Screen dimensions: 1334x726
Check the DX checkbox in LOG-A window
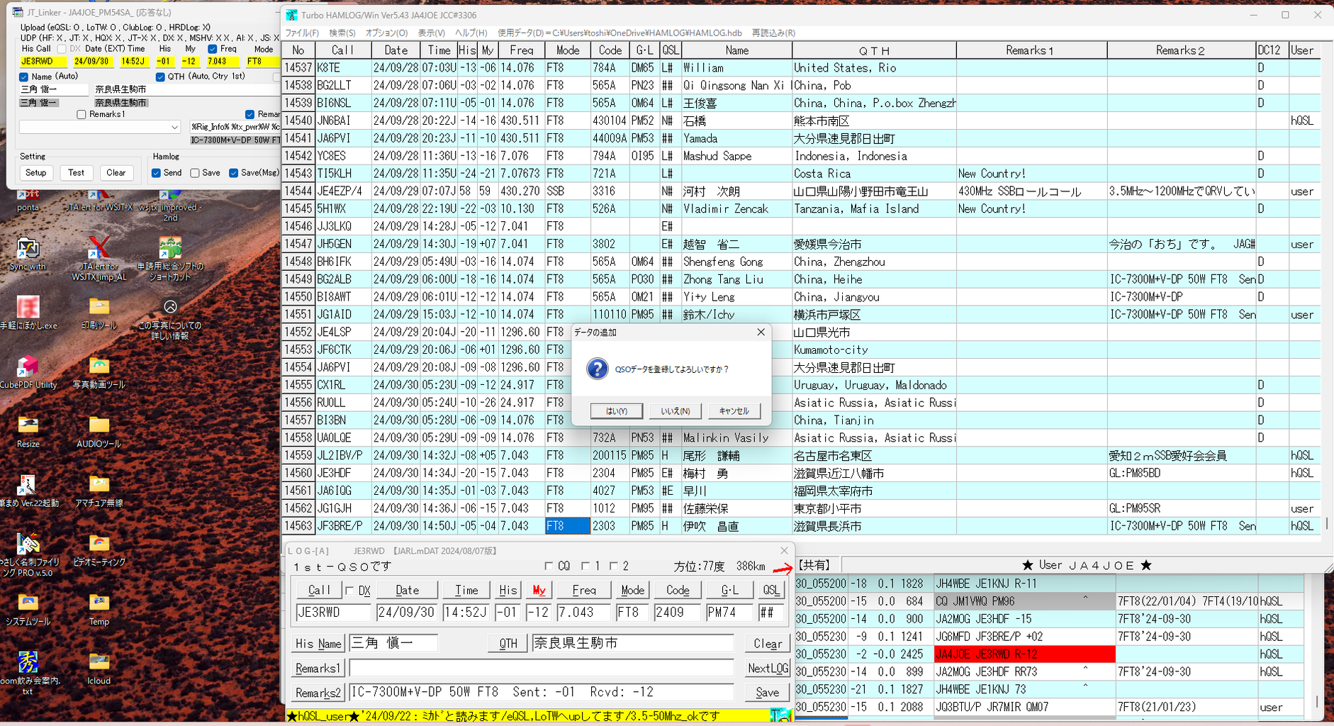point(349,590)
